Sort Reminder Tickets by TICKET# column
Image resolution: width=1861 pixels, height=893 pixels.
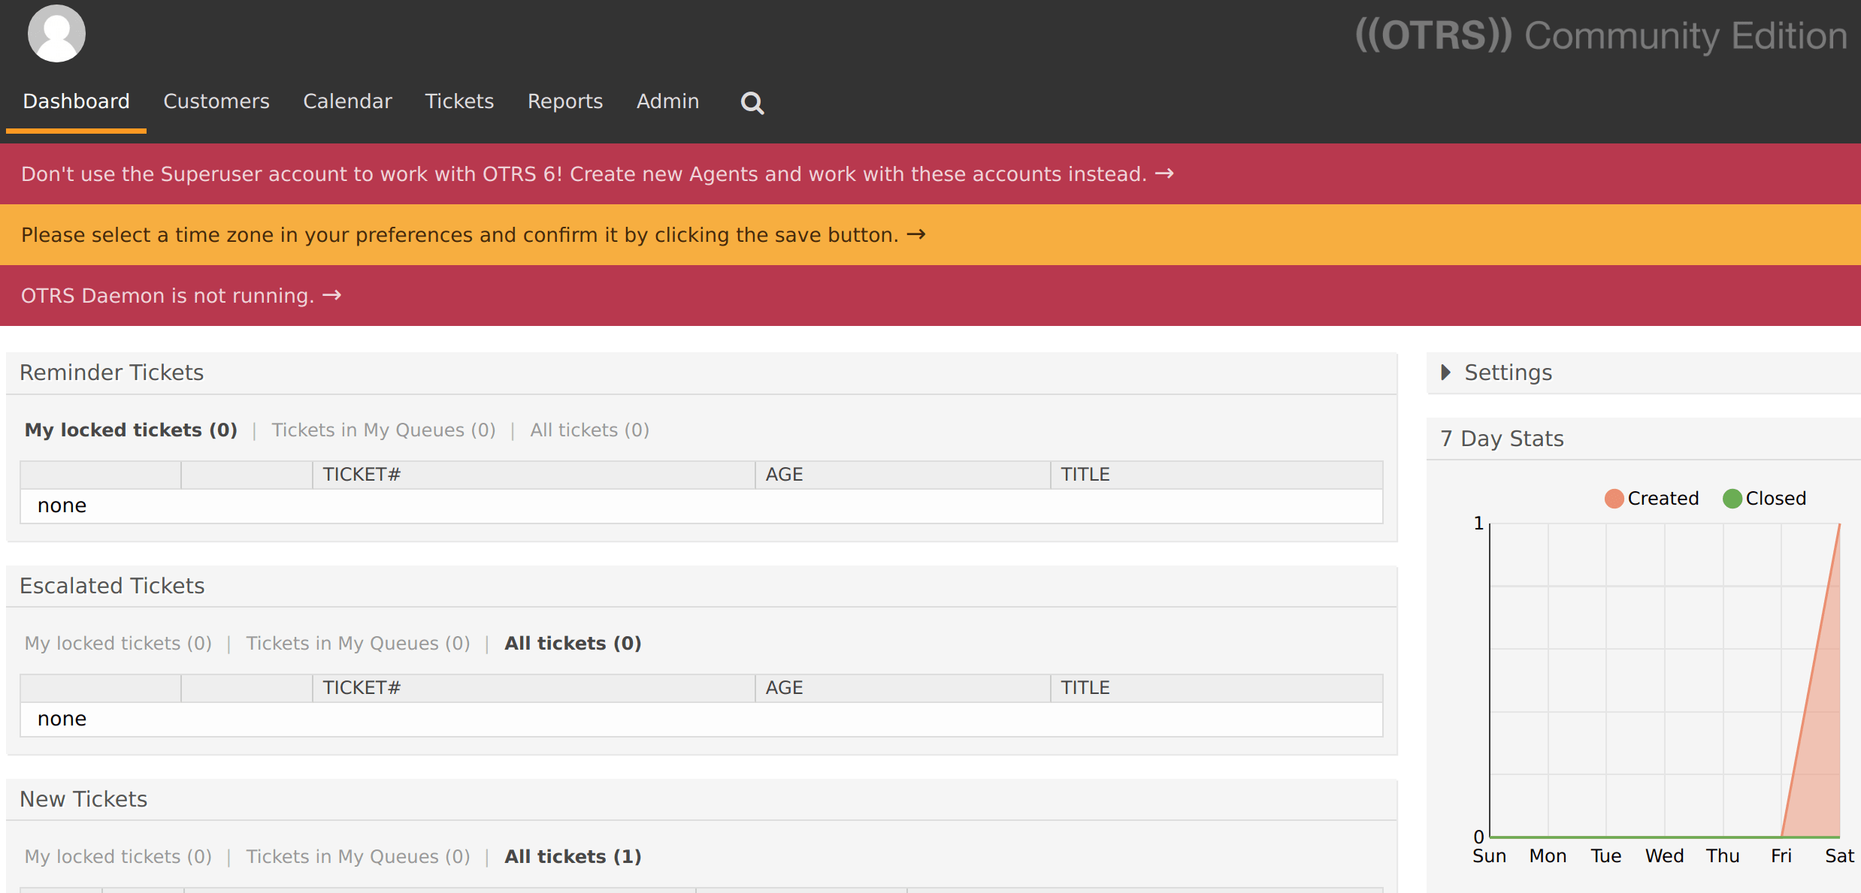534,475
